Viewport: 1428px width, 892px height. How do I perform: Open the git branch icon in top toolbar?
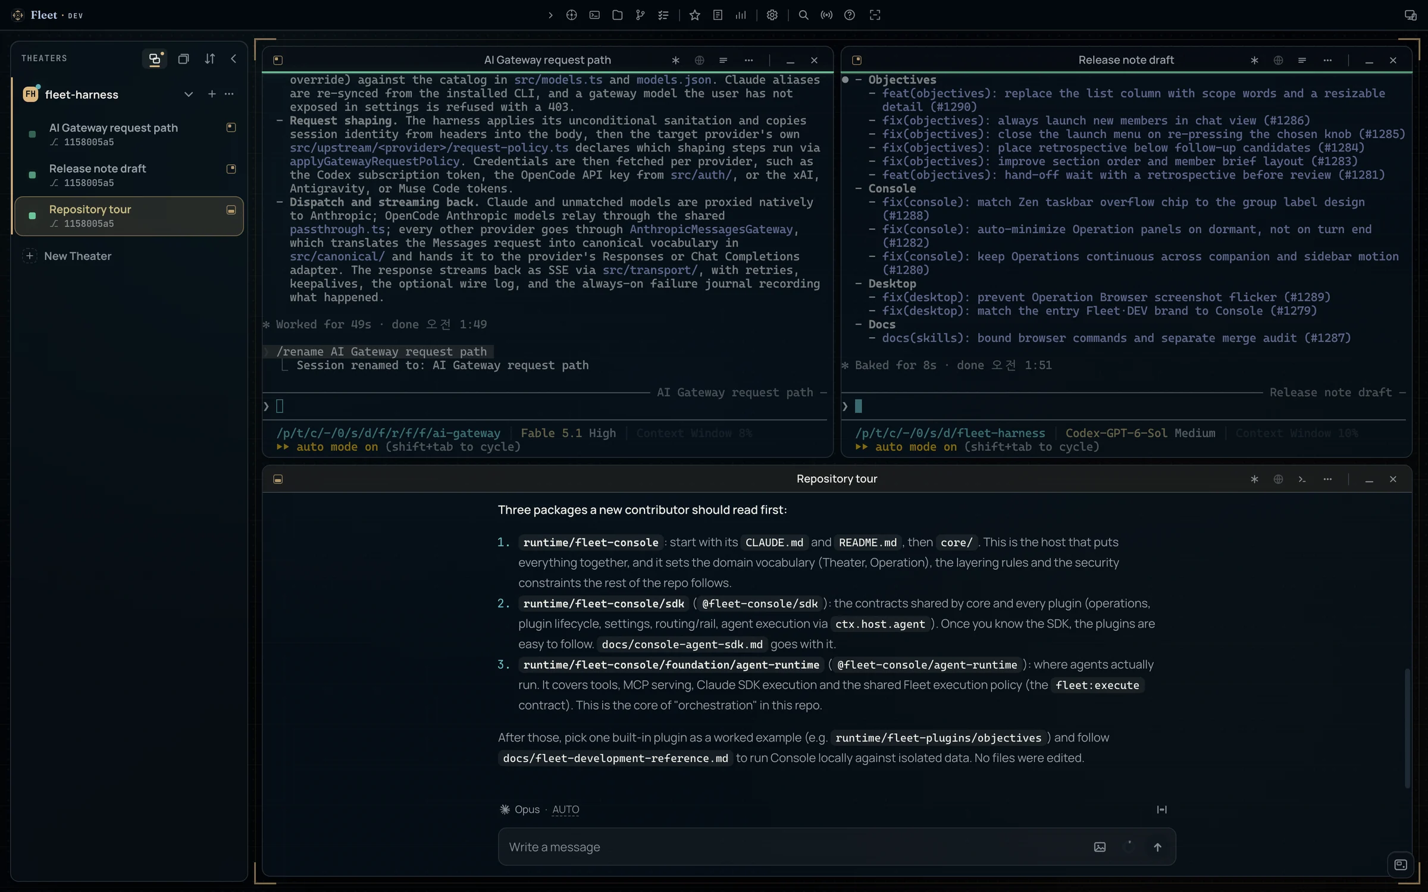[640, 15]
